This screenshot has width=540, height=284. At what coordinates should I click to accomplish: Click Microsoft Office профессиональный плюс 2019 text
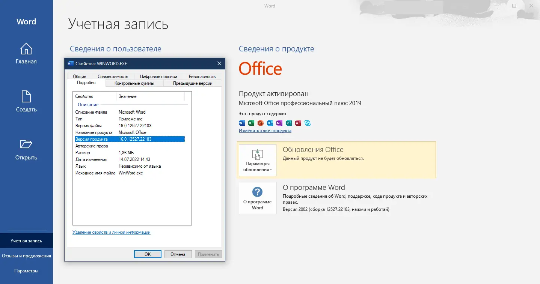click(x=300, y=103)
